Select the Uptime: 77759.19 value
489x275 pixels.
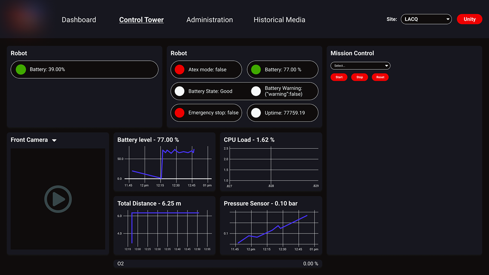click(x=285, y=113)
